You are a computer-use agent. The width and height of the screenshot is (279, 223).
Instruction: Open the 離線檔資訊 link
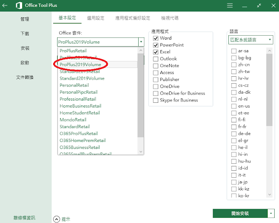(24, 218)
